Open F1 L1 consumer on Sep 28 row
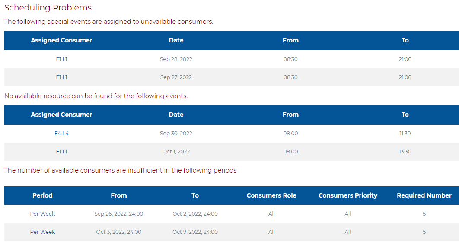Image resolution: width=459 pixels, height=246 pixels. pos(61,59)
